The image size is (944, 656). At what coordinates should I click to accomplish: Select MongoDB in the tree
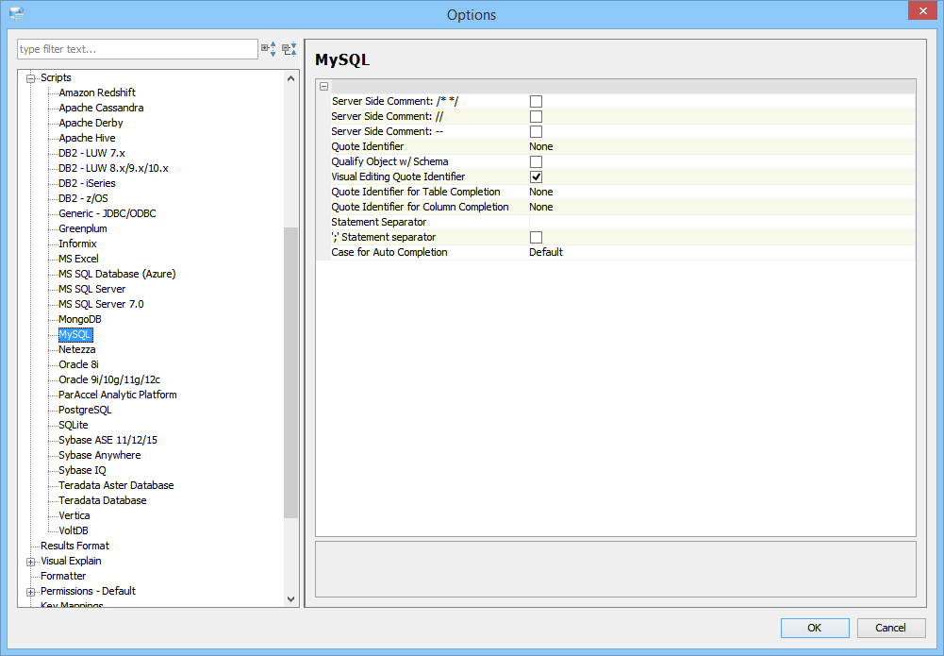click(79, 318)
